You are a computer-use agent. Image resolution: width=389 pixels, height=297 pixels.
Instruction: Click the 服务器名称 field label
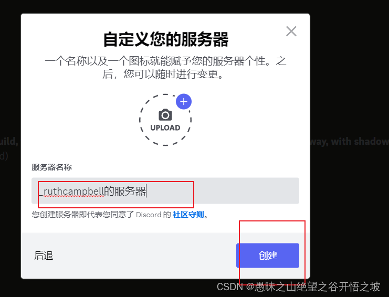[51, 167]
